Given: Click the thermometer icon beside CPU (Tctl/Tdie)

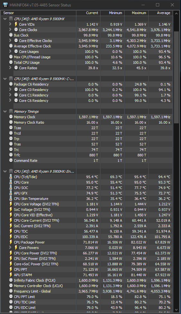Looking at the screenshot, I should [x=11, y=177].
